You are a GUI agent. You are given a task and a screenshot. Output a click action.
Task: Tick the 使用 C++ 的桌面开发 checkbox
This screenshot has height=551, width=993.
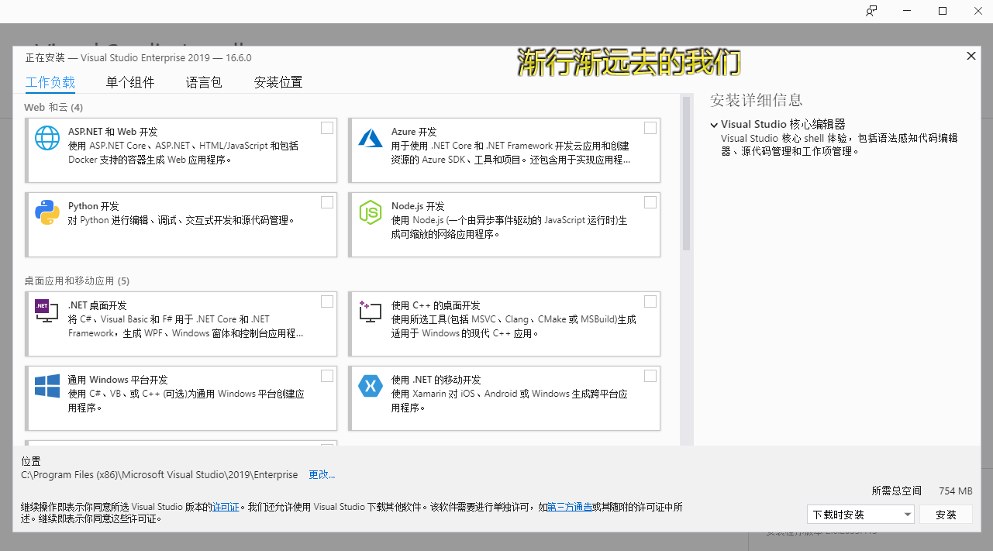tap(650, 301)
